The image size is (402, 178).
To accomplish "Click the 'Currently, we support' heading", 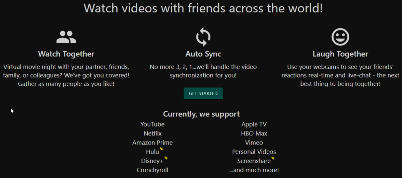I will (201, 114).
